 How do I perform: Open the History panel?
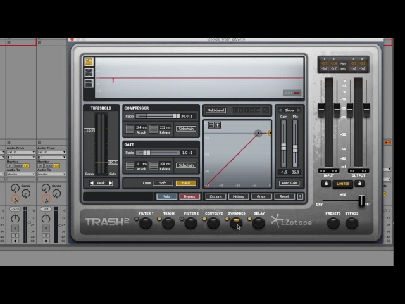[x=239, y=197]
